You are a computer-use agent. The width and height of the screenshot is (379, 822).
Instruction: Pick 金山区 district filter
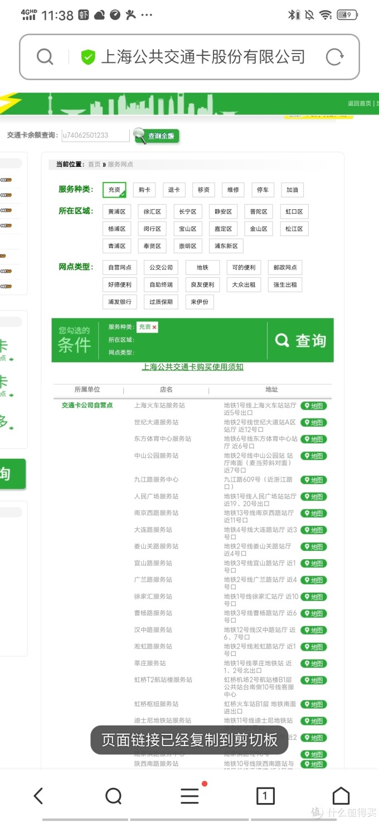point(259,229)
